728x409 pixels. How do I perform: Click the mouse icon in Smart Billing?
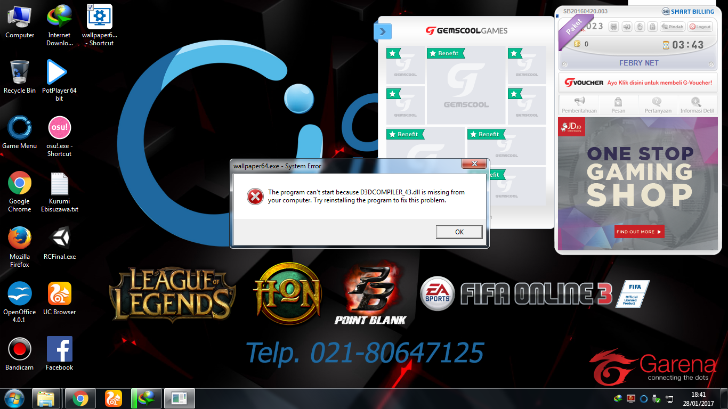[640, 27]
